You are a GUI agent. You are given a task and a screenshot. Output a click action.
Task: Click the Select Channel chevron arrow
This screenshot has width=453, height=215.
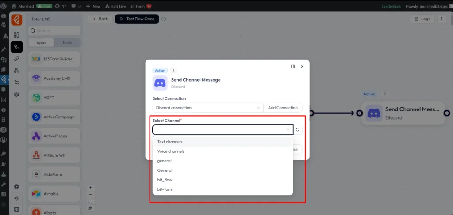pyautogui.click(x=288, y=130)
